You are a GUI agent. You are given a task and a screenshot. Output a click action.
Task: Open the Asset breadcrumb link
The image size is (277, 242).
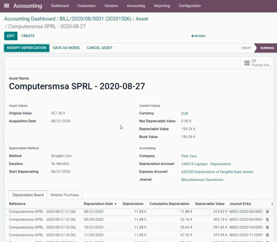pos(142,19)
